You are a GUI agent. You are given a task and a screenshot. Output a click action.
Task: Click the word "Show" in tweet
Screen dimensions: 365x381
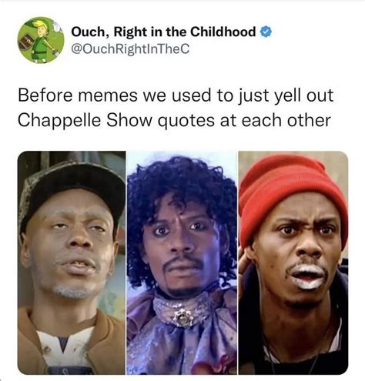(129, 120)
